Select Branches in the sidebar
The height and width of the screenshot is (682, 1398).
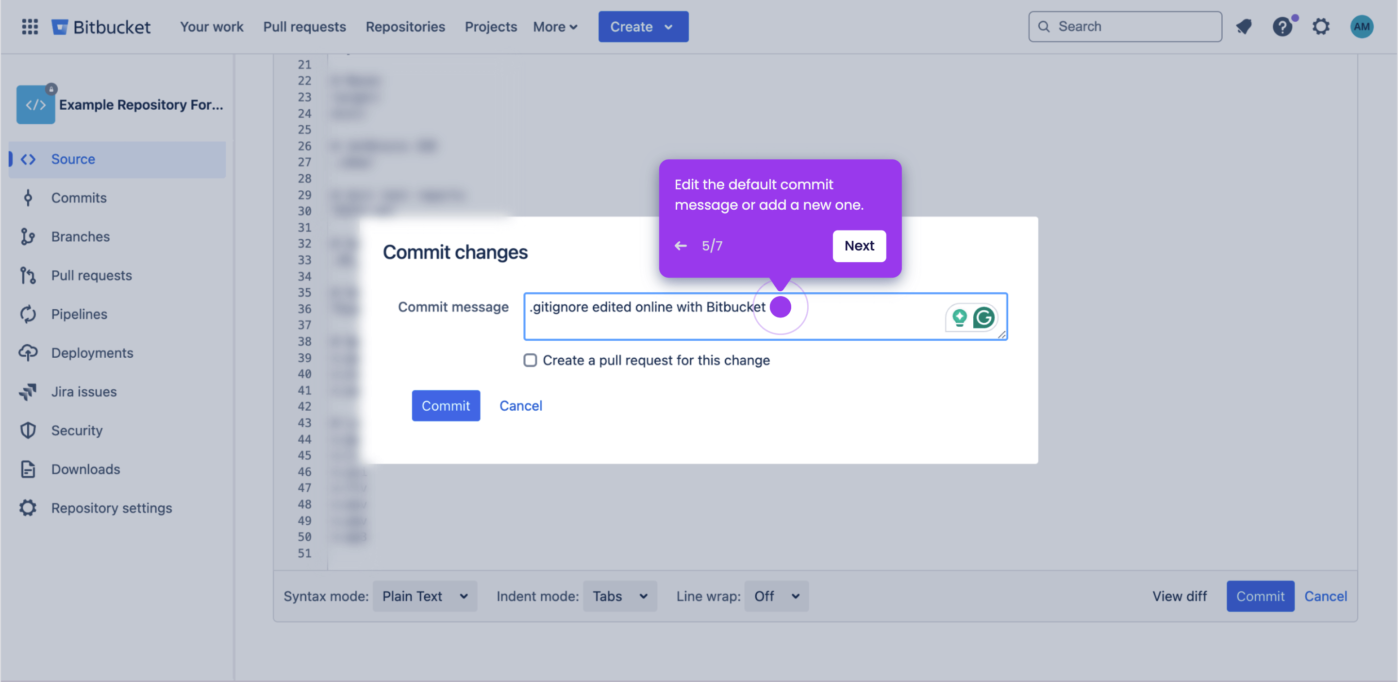117,236
